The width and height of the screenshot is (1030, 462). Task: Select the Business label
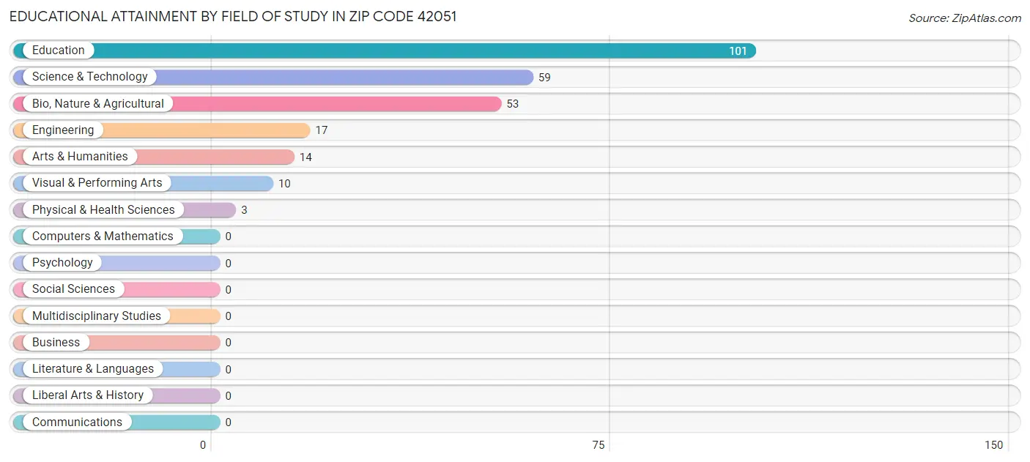(x=56, y=343)
